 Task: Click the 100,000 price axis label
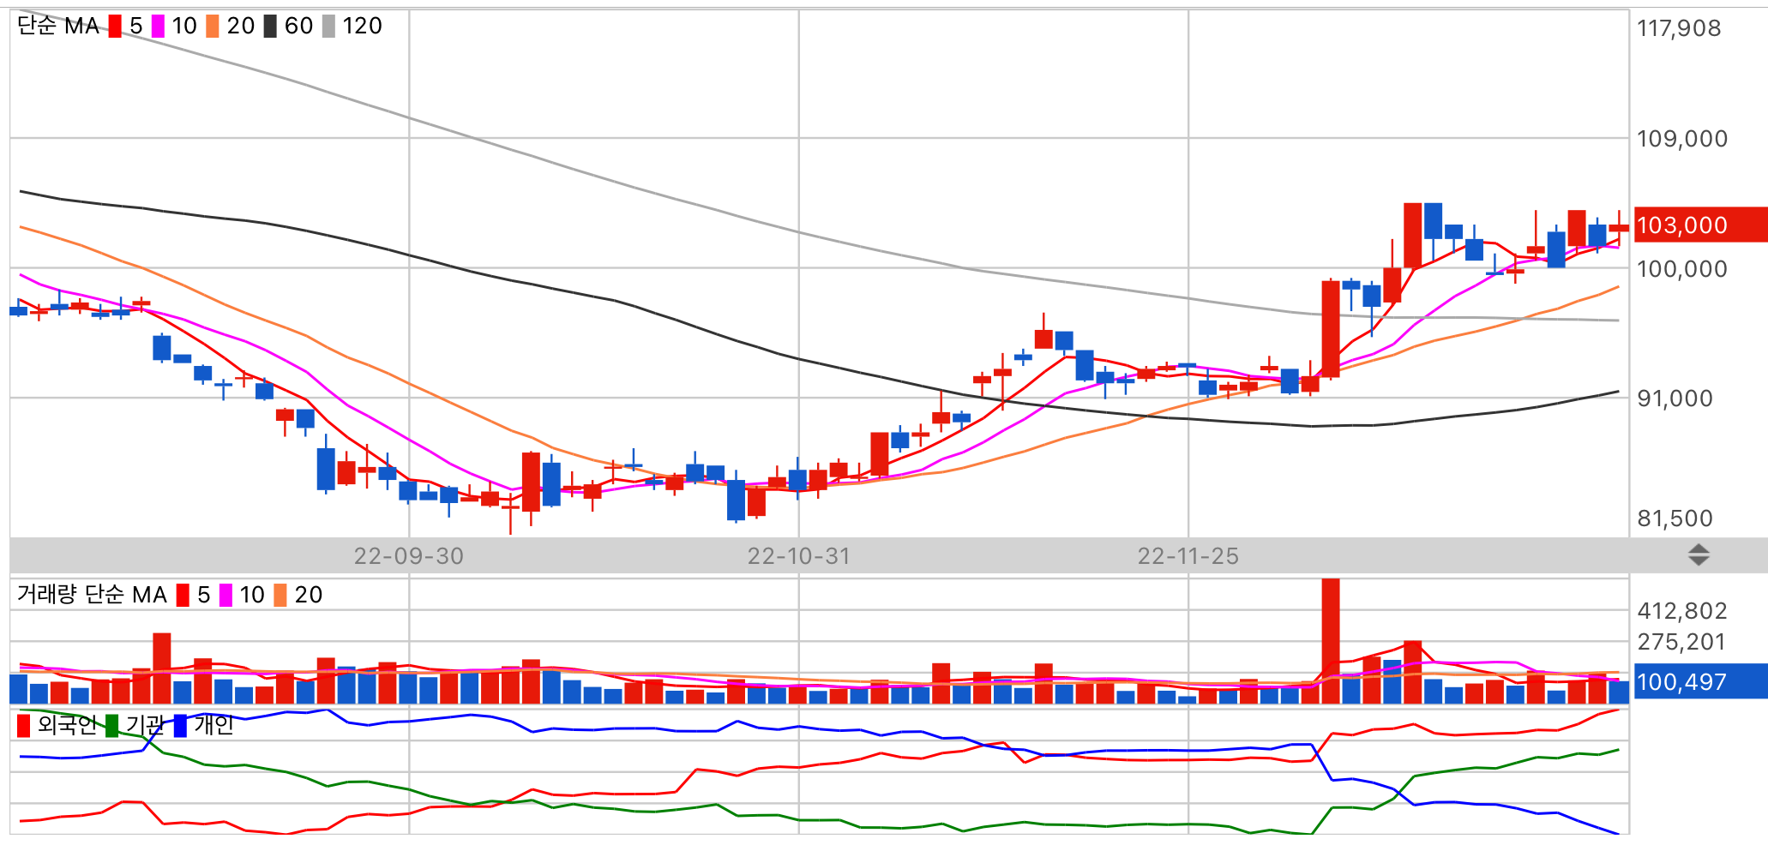1681,269
